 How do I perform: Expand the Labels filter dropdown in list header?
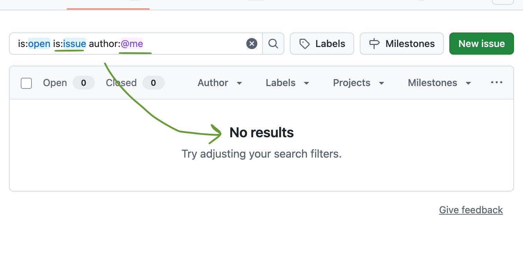(x=287, y=83)
